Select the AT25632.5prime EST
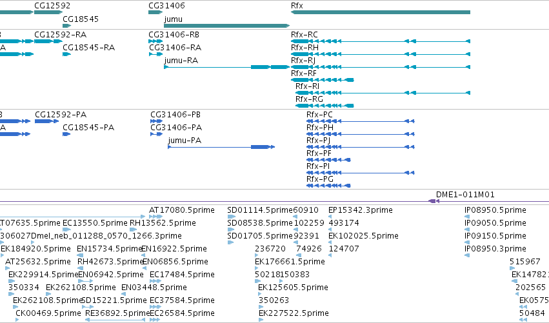The image size is (549, 323). (8, 268)
